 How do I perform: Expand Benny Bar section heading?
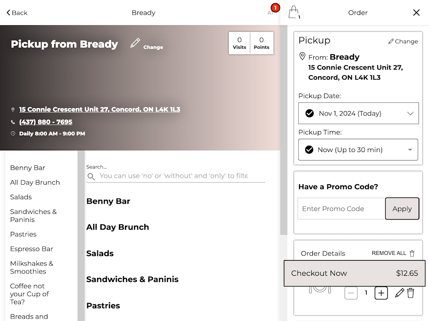coord(108,201)
